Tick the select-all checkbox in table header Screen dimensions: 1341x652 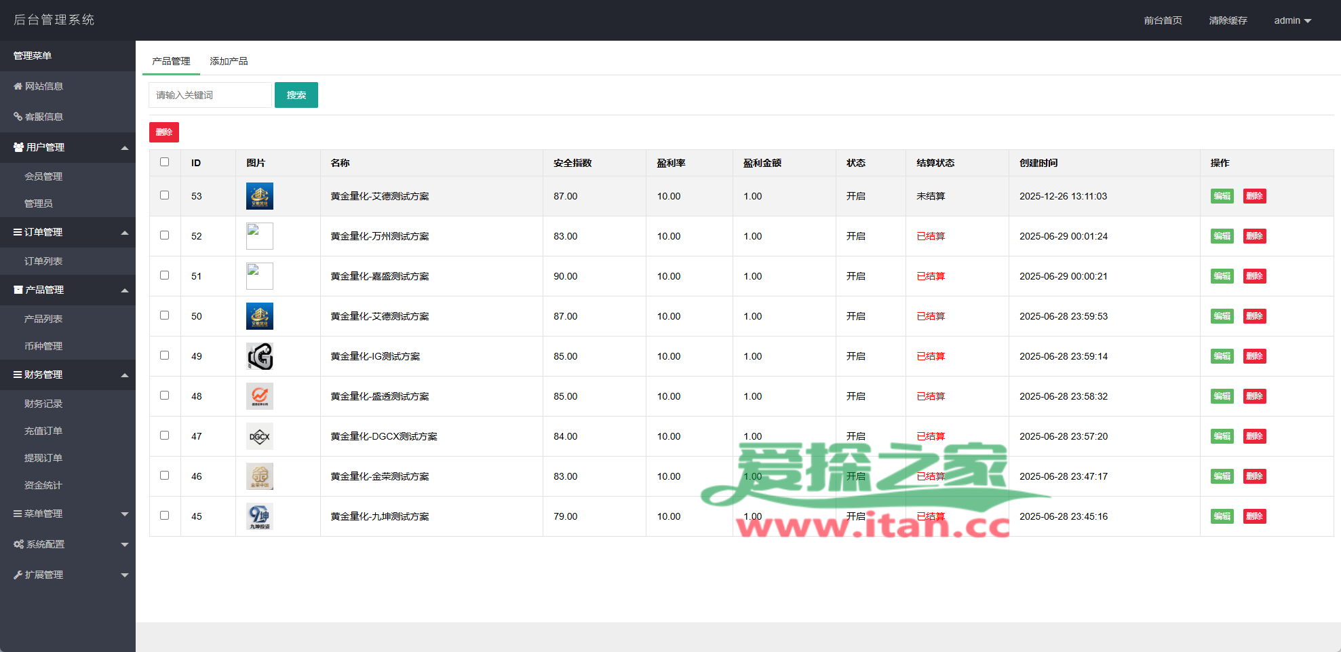pos(164,162)
